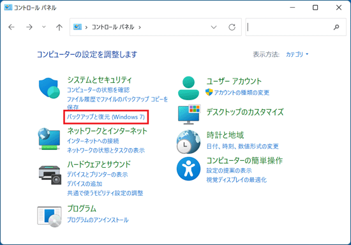Open デスクトップのカスタマイズ category
The width and height of the screenshot is (351, 245).
pos(245,112)
